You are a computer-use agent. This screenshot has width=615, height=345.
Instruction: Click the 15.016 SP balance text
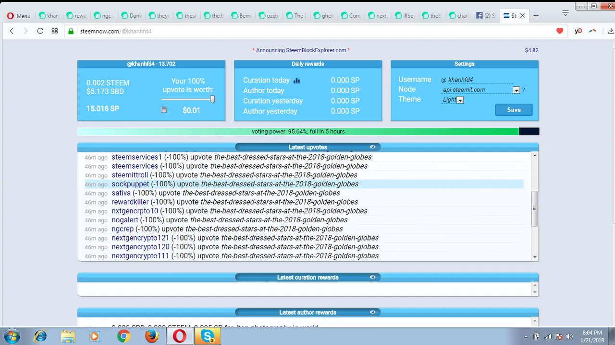tap(103, 109)
